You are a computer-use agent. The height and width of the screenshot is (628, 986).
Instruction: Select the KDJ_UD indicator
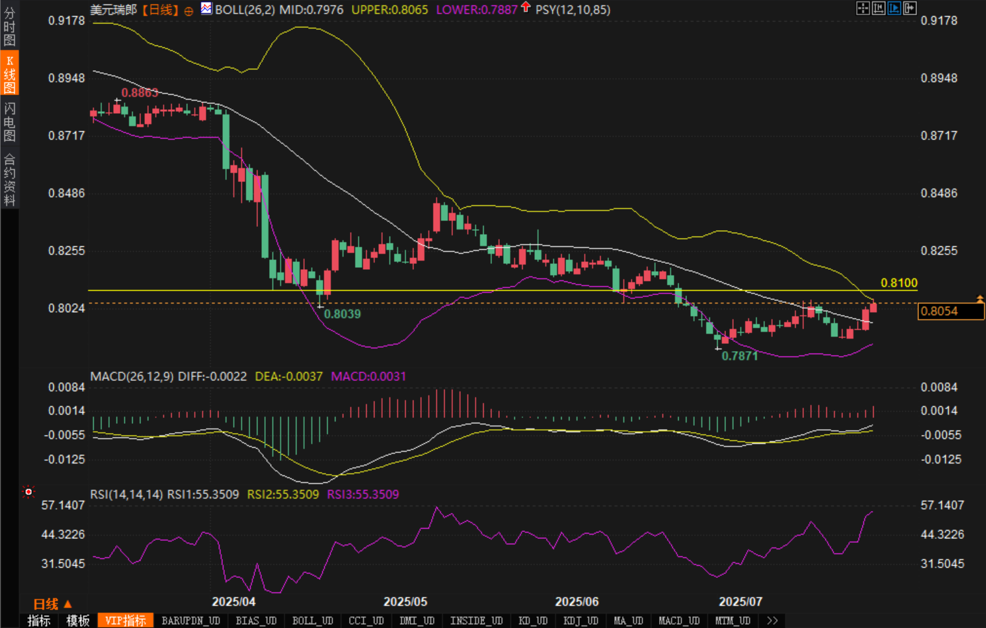(x=580, y=621)
